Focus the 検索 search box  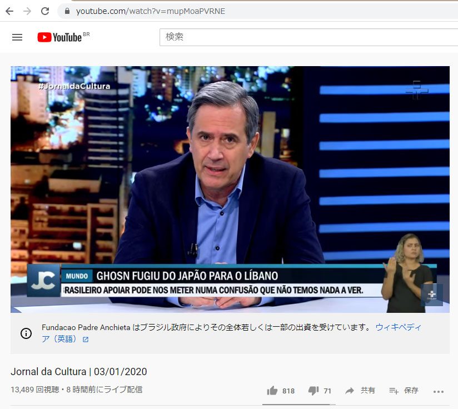click(308, 37)
